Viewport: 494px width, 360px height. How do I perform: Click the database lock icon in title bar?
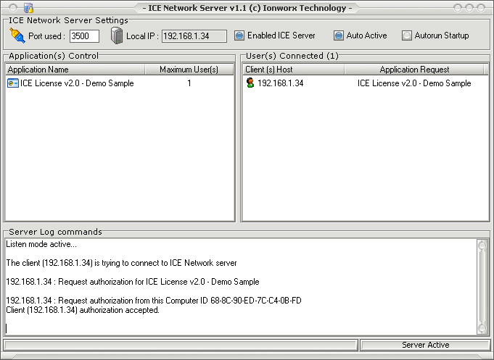[29, 7]
